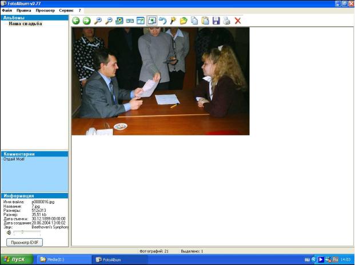Open the Правка menu
The width and height of the screenshot is (355, 265).
click(x=24, y=11)
